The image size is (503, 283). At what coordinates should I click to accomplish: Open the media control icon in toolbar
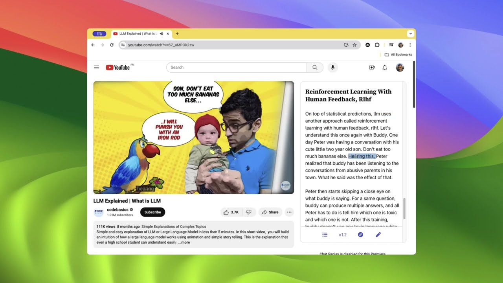pos(391,45)
